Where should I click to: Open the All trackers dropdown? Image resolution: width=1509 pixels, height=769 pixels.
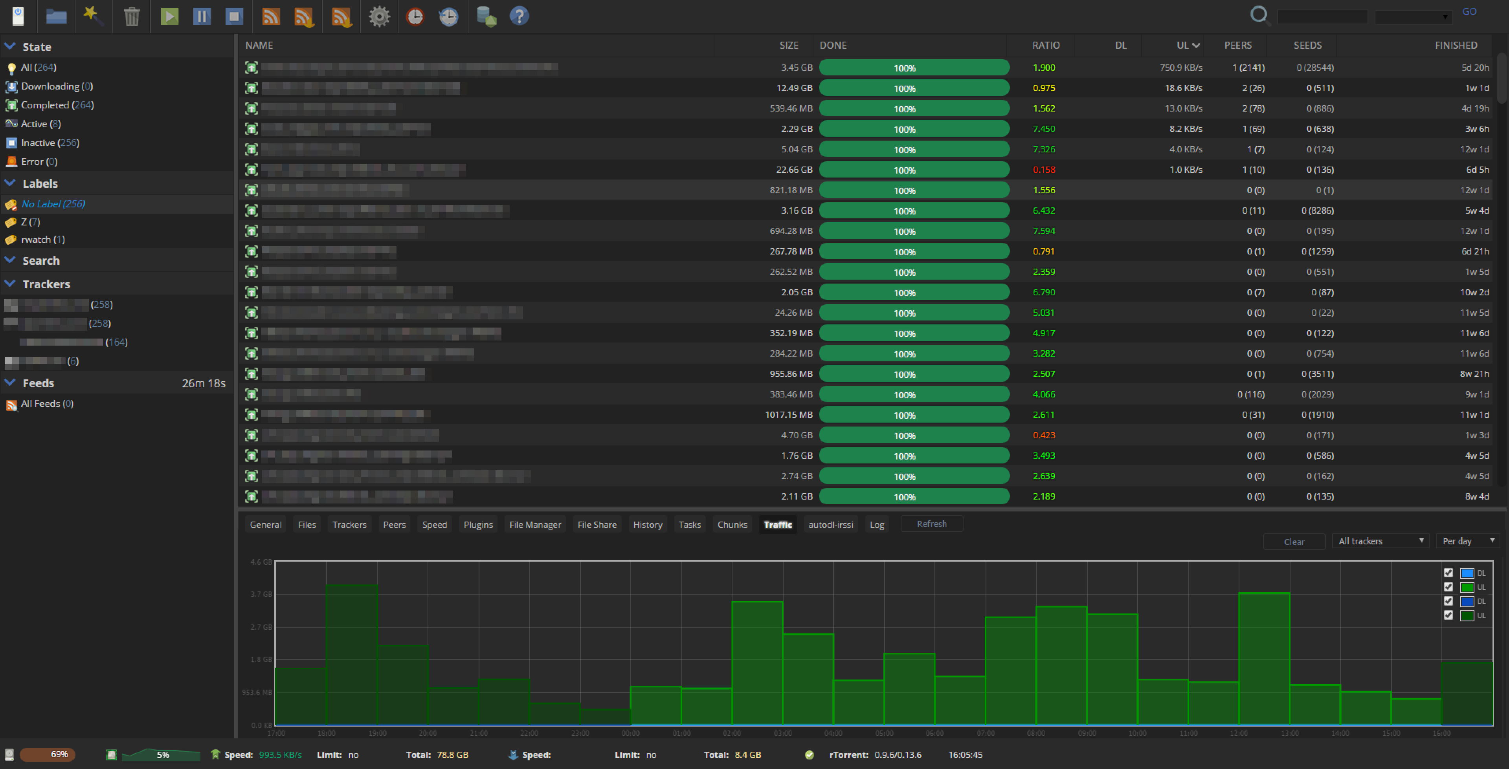pos(1380,541)
